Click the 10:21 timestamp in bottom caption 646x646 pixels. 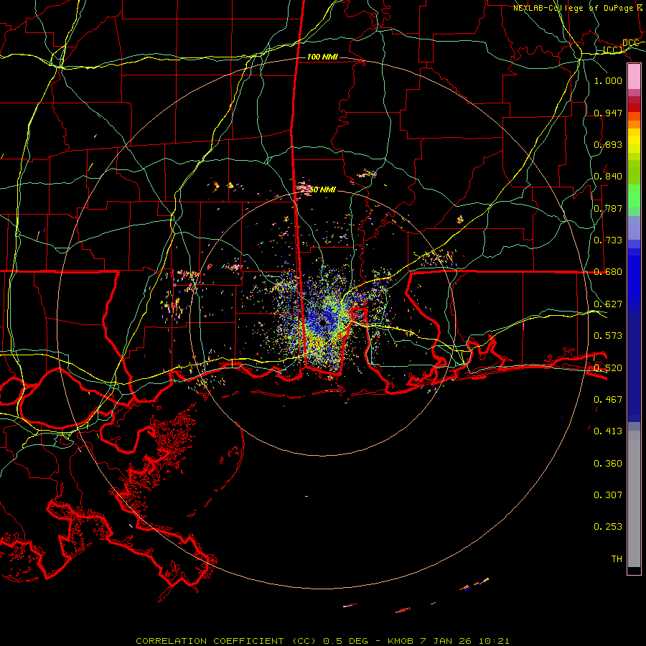pos(494,641)
